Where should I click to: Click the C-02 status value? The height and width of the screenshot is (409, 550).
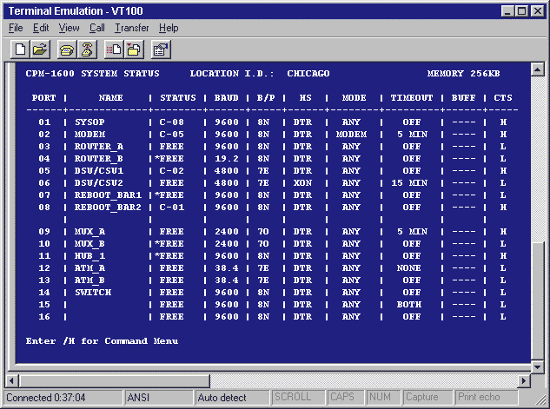pyautogui.click(x=171, y=171)
